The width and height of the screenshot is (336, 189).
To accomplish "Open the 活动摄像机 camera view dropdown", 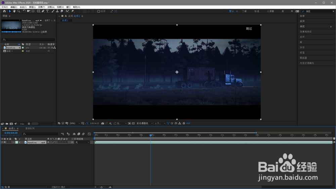I will pyautogui.click(x=144, y=123).
